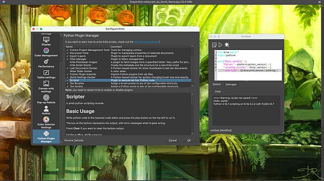Open the Performance settings page
Viewport: 324px width, 181px height.
coord(46,63)
